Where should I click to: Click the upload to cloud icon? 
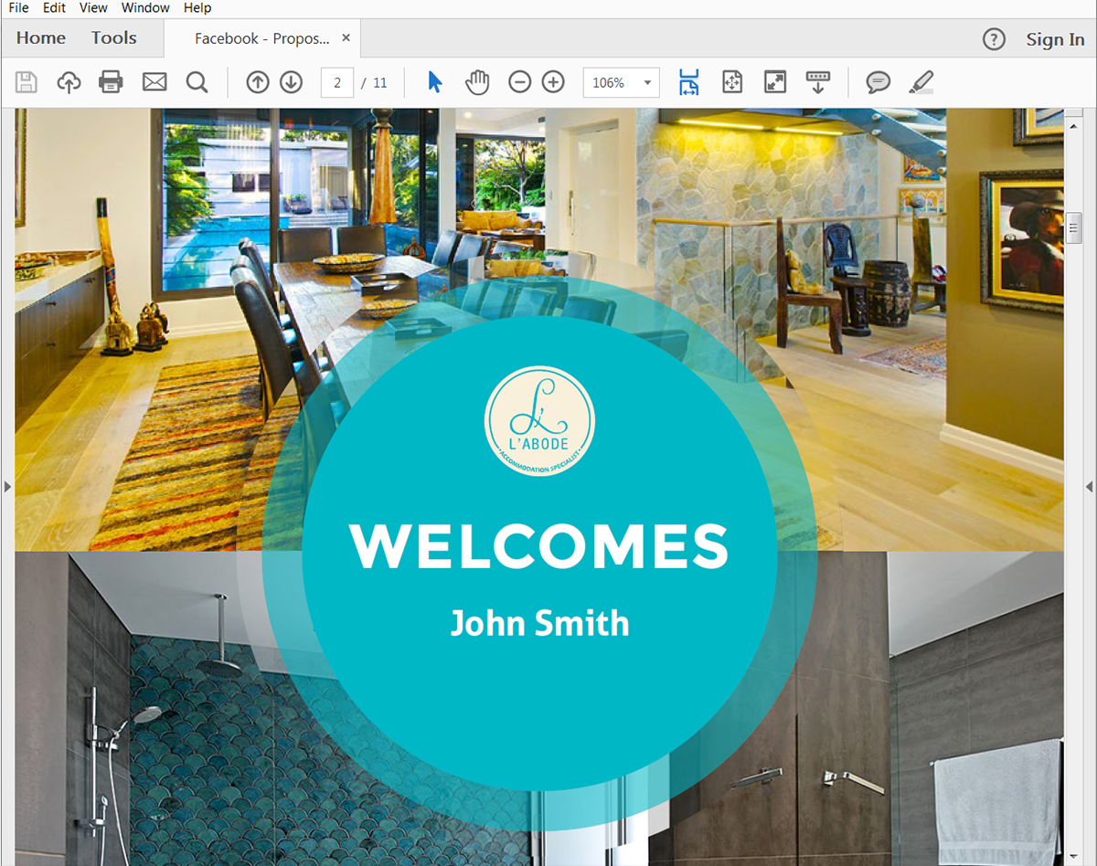[x=69, y=82]
